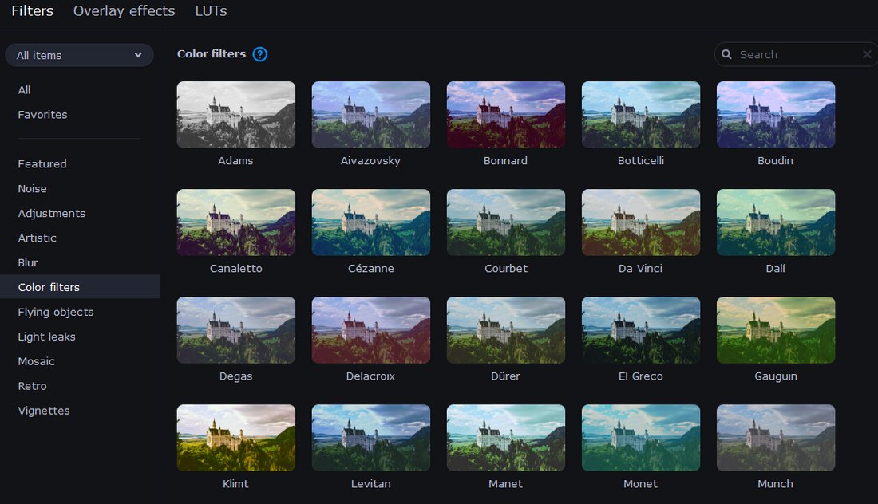Screen dimensions: 878x504
Task: Click the Gauguin filter name label
Action: tap(776, 376)
